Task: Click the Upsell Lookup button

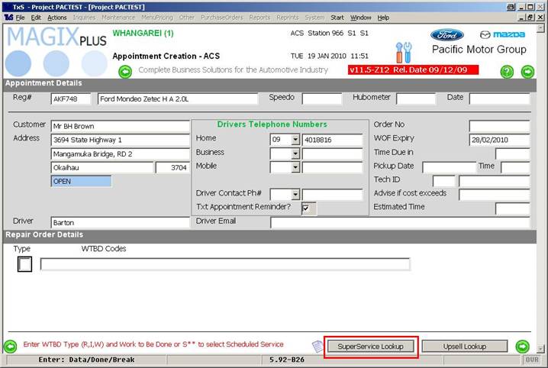Action: [465, 347]
